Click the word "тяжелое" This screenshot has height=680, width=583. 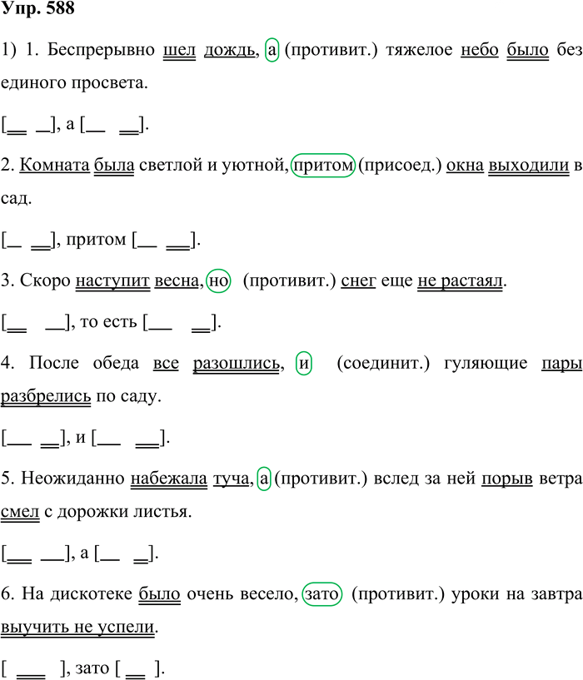(419, 49)
